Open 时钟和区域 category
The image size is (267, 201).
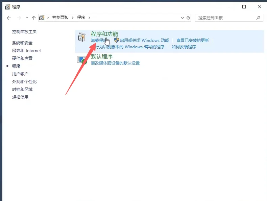pos(22,90)
